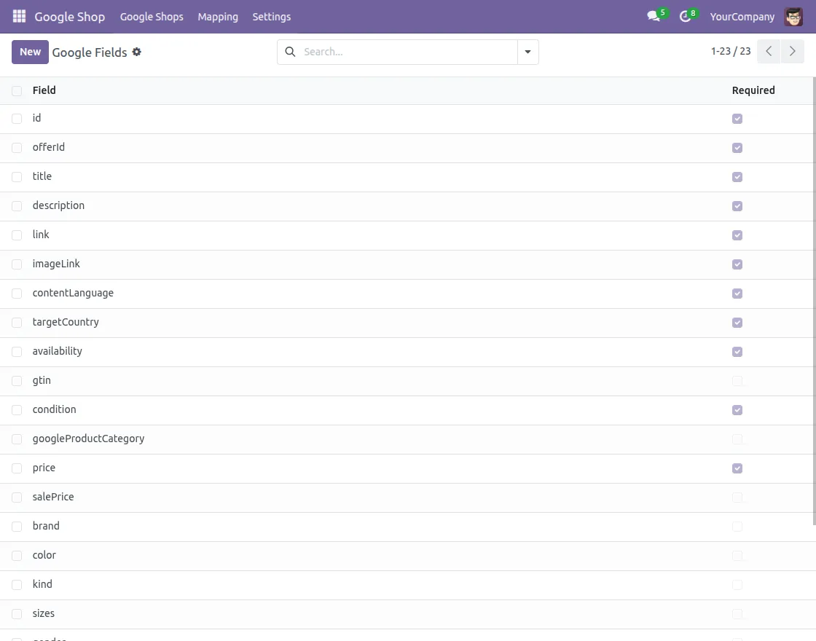Open the googleProductCategory field record

click(x=88, y=439)
